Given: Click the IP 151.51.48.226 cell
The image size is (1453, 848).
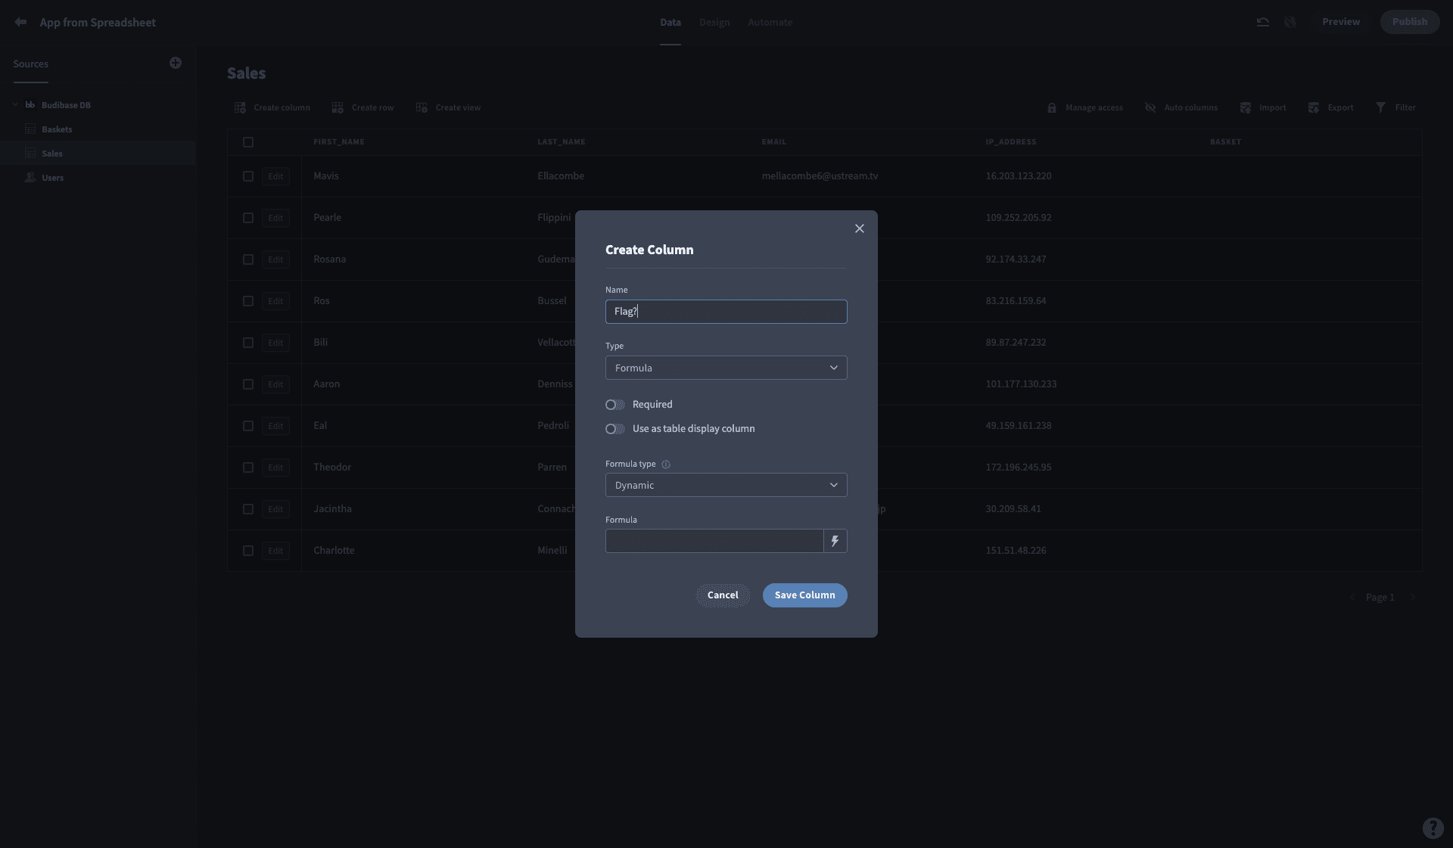Looking at the screenshot, I should [1016, 551].
